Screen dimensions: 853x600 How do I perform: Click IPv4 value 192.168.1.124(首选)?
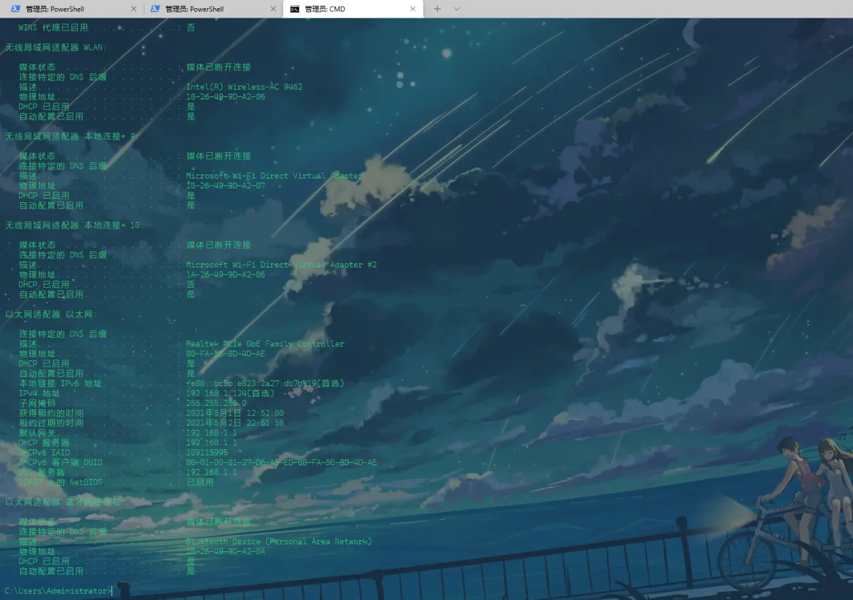pos(230,394)
